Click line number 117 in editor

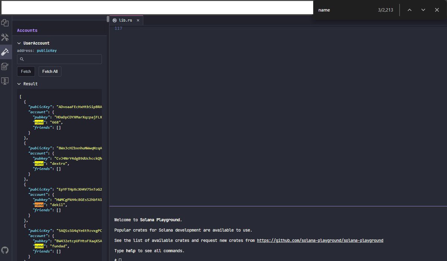(x=118, y=29)
